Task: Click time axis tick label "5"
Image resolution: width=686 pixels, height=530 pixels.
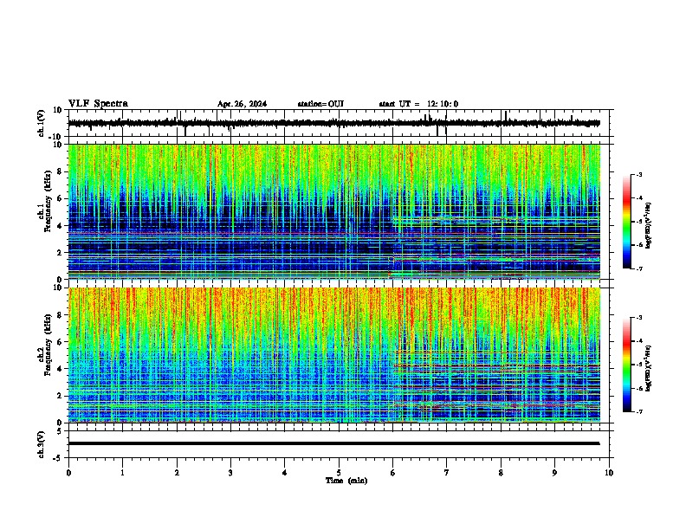Action: tap(339, 473)
